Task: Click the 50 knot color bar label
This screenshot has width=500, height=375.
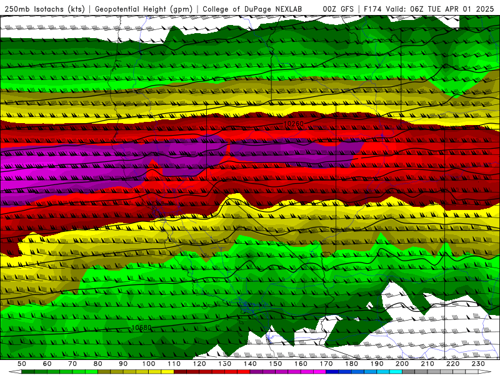Action: click(22, 364)
